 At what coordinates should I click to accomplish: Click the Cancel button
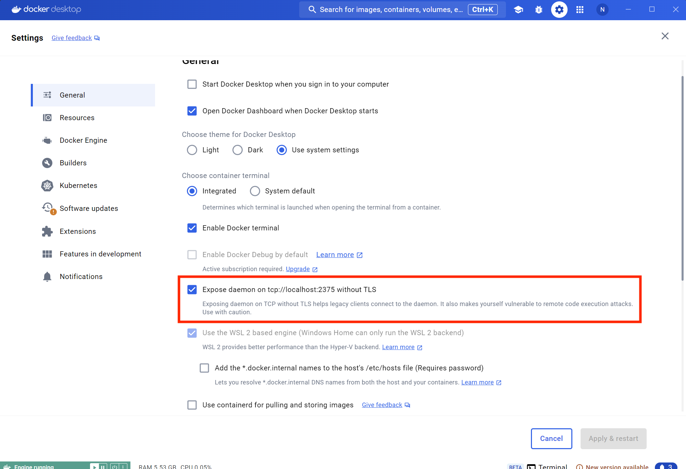pyautogui.click(x=551, y=439)
